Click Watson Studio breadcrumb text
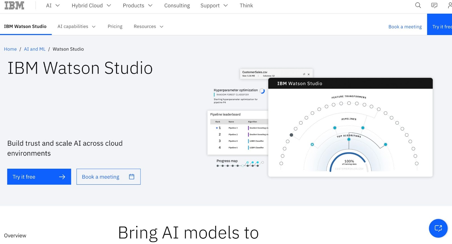The width and height of the screenshot is (452, 244). coord(68,49)
